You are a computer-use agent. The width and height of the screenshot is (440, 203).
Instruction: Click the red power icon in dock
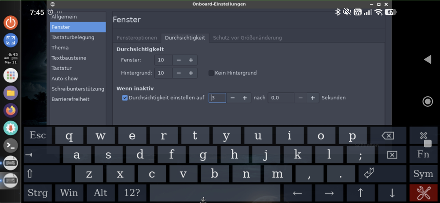pyautogui.click(x=11, y=23)
